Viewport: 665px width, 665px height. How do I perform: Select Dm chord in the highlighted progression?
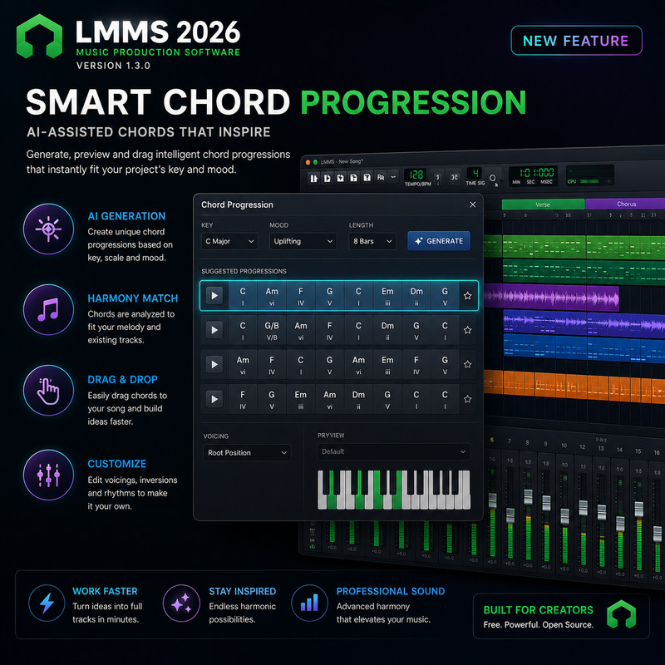point(416,296)
